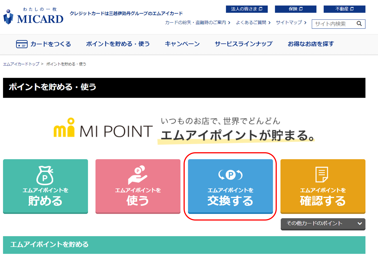378x265 pixels.
Task: Open ポイントを貯める・使う menu
Action: pos(118,44)
